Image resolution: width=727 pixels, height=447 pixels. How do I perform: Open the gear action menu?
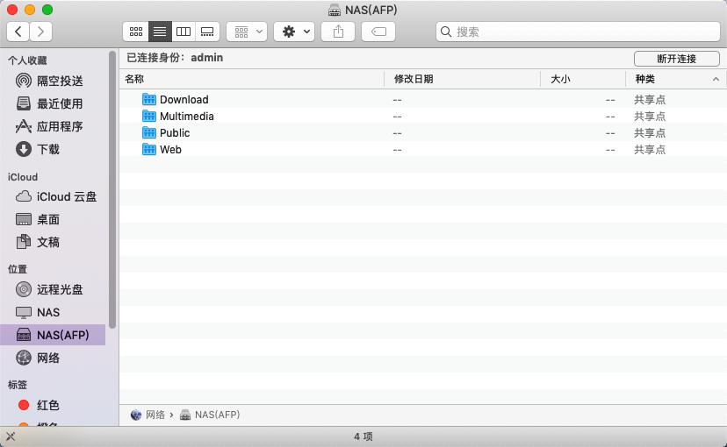pyautogui.click(x=294, y=32)
